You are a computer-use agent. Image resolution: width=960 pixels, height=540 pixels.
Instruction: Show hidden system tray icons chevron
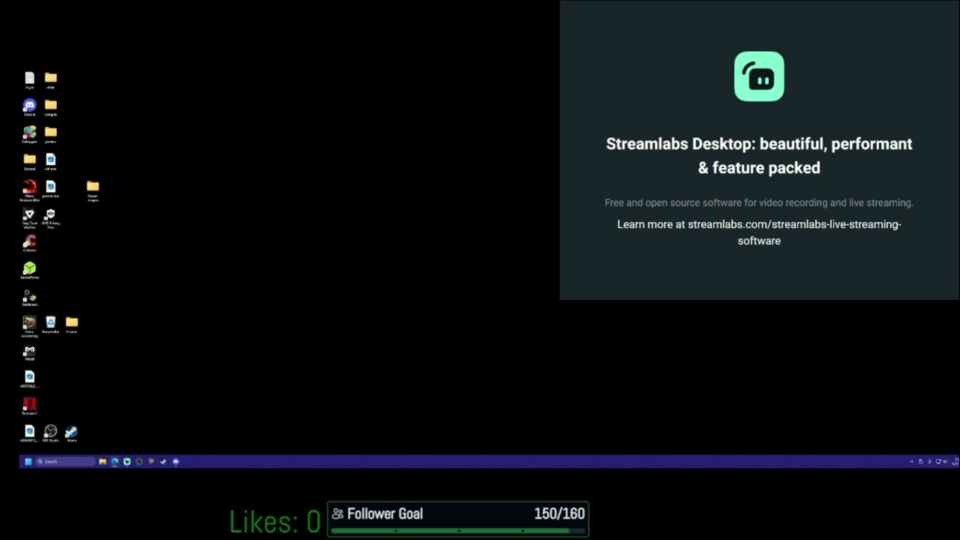[912, 461]
